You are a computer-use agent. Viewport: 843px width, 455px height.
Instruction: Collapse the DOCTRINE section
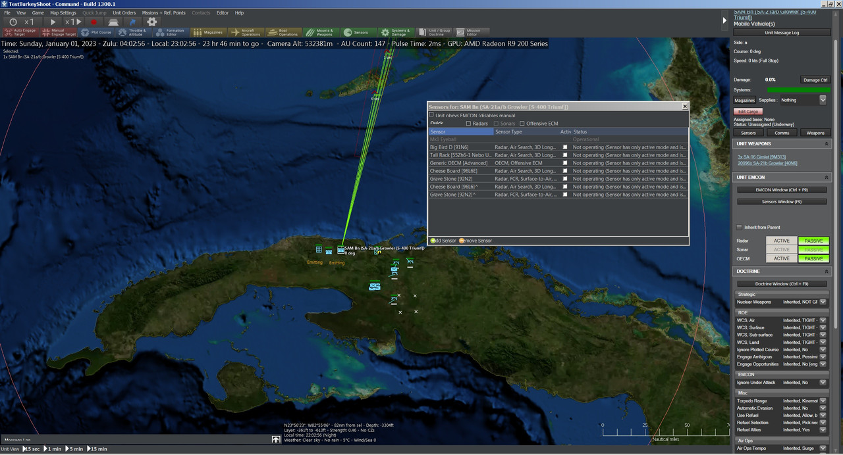point(827,271)
